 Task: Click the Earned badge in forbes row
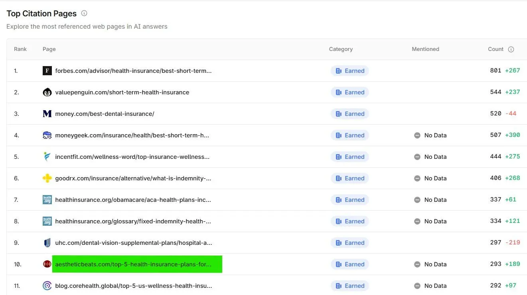coord(350,71)
